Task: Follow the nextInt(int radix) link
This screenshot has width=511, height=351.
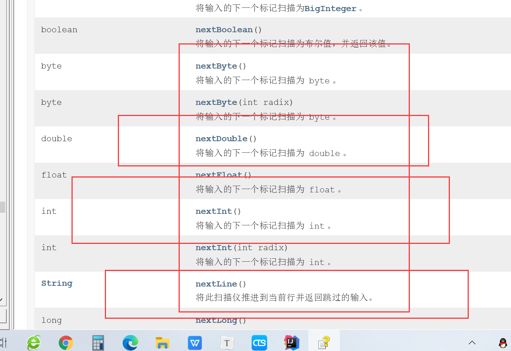Action: click(x=241, y=247)
